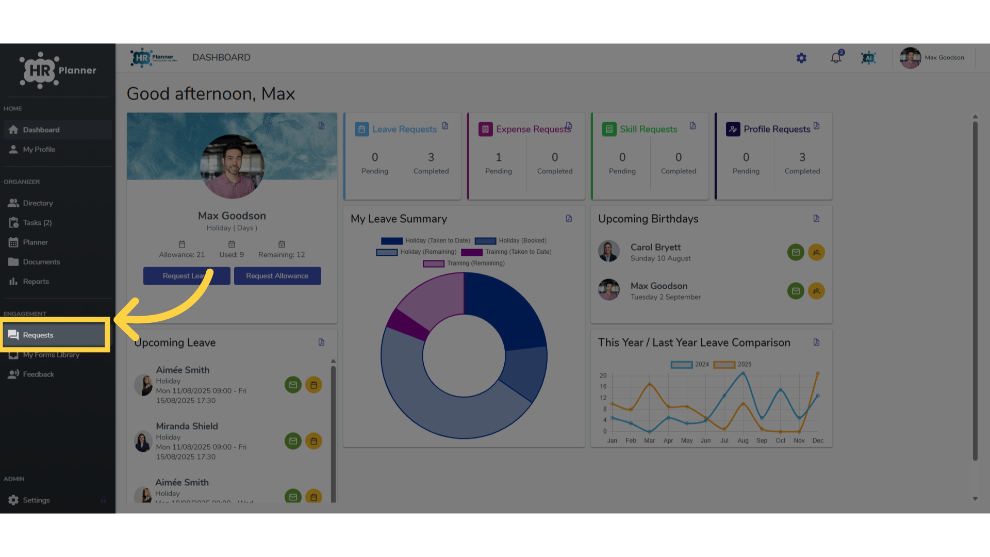Toggle the 2024 series in comparison chart
The height and width of the screenshot is (557, 990).
point(689,365)
